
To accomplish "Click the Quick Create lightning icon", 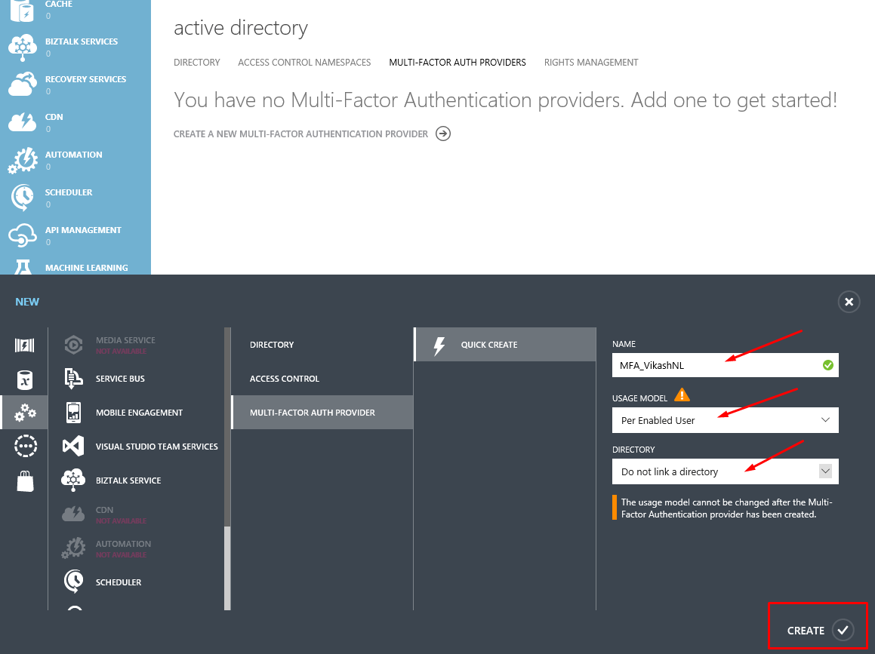I will [x=439, y=345].
